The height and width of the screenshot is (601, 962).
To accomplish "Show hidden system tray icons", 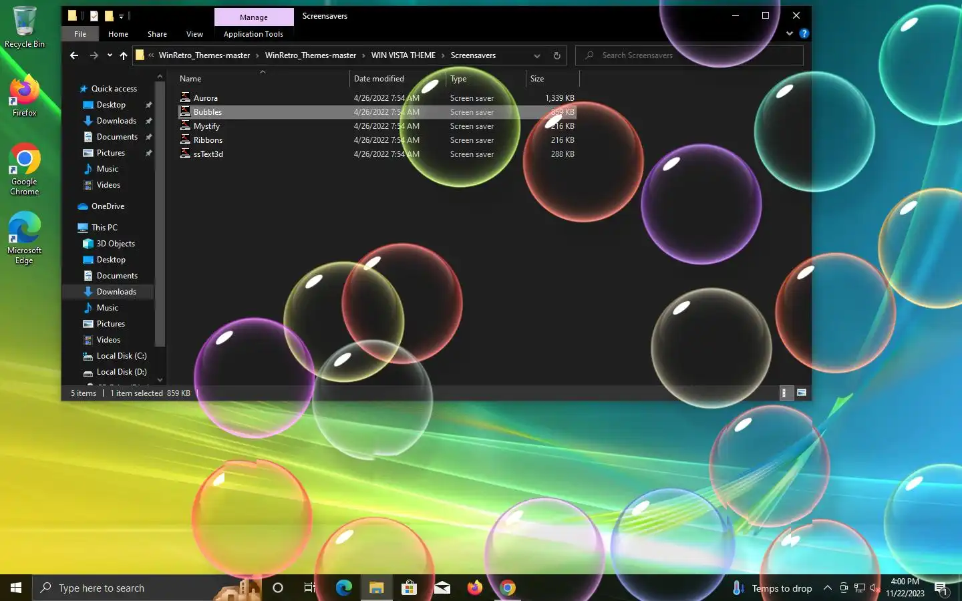I will [827, 588].
